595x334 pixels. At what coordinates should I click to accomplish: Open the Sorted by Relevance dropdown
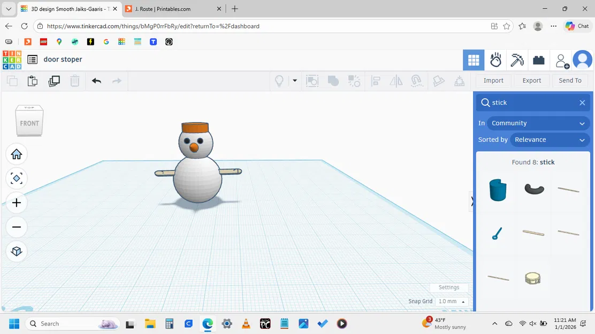coord(550,139)
